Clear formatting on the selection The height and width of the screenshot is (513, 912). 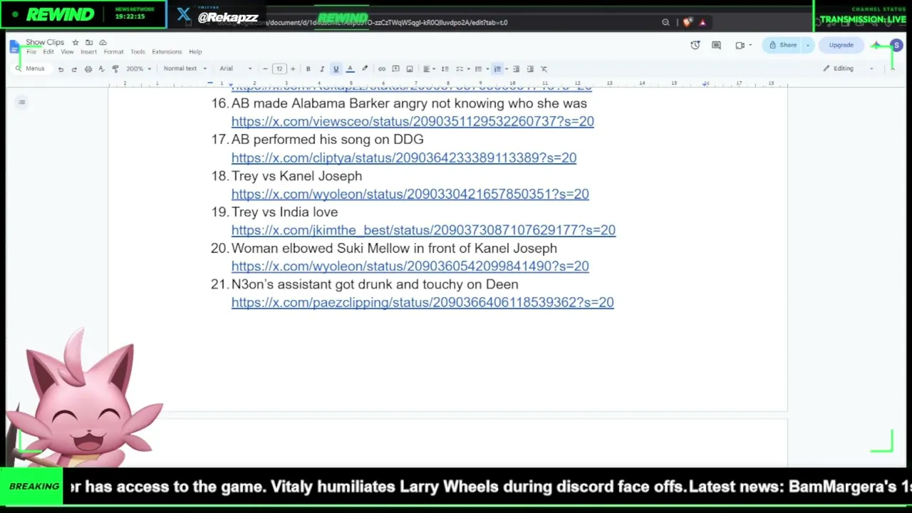[x=544, y=69]
